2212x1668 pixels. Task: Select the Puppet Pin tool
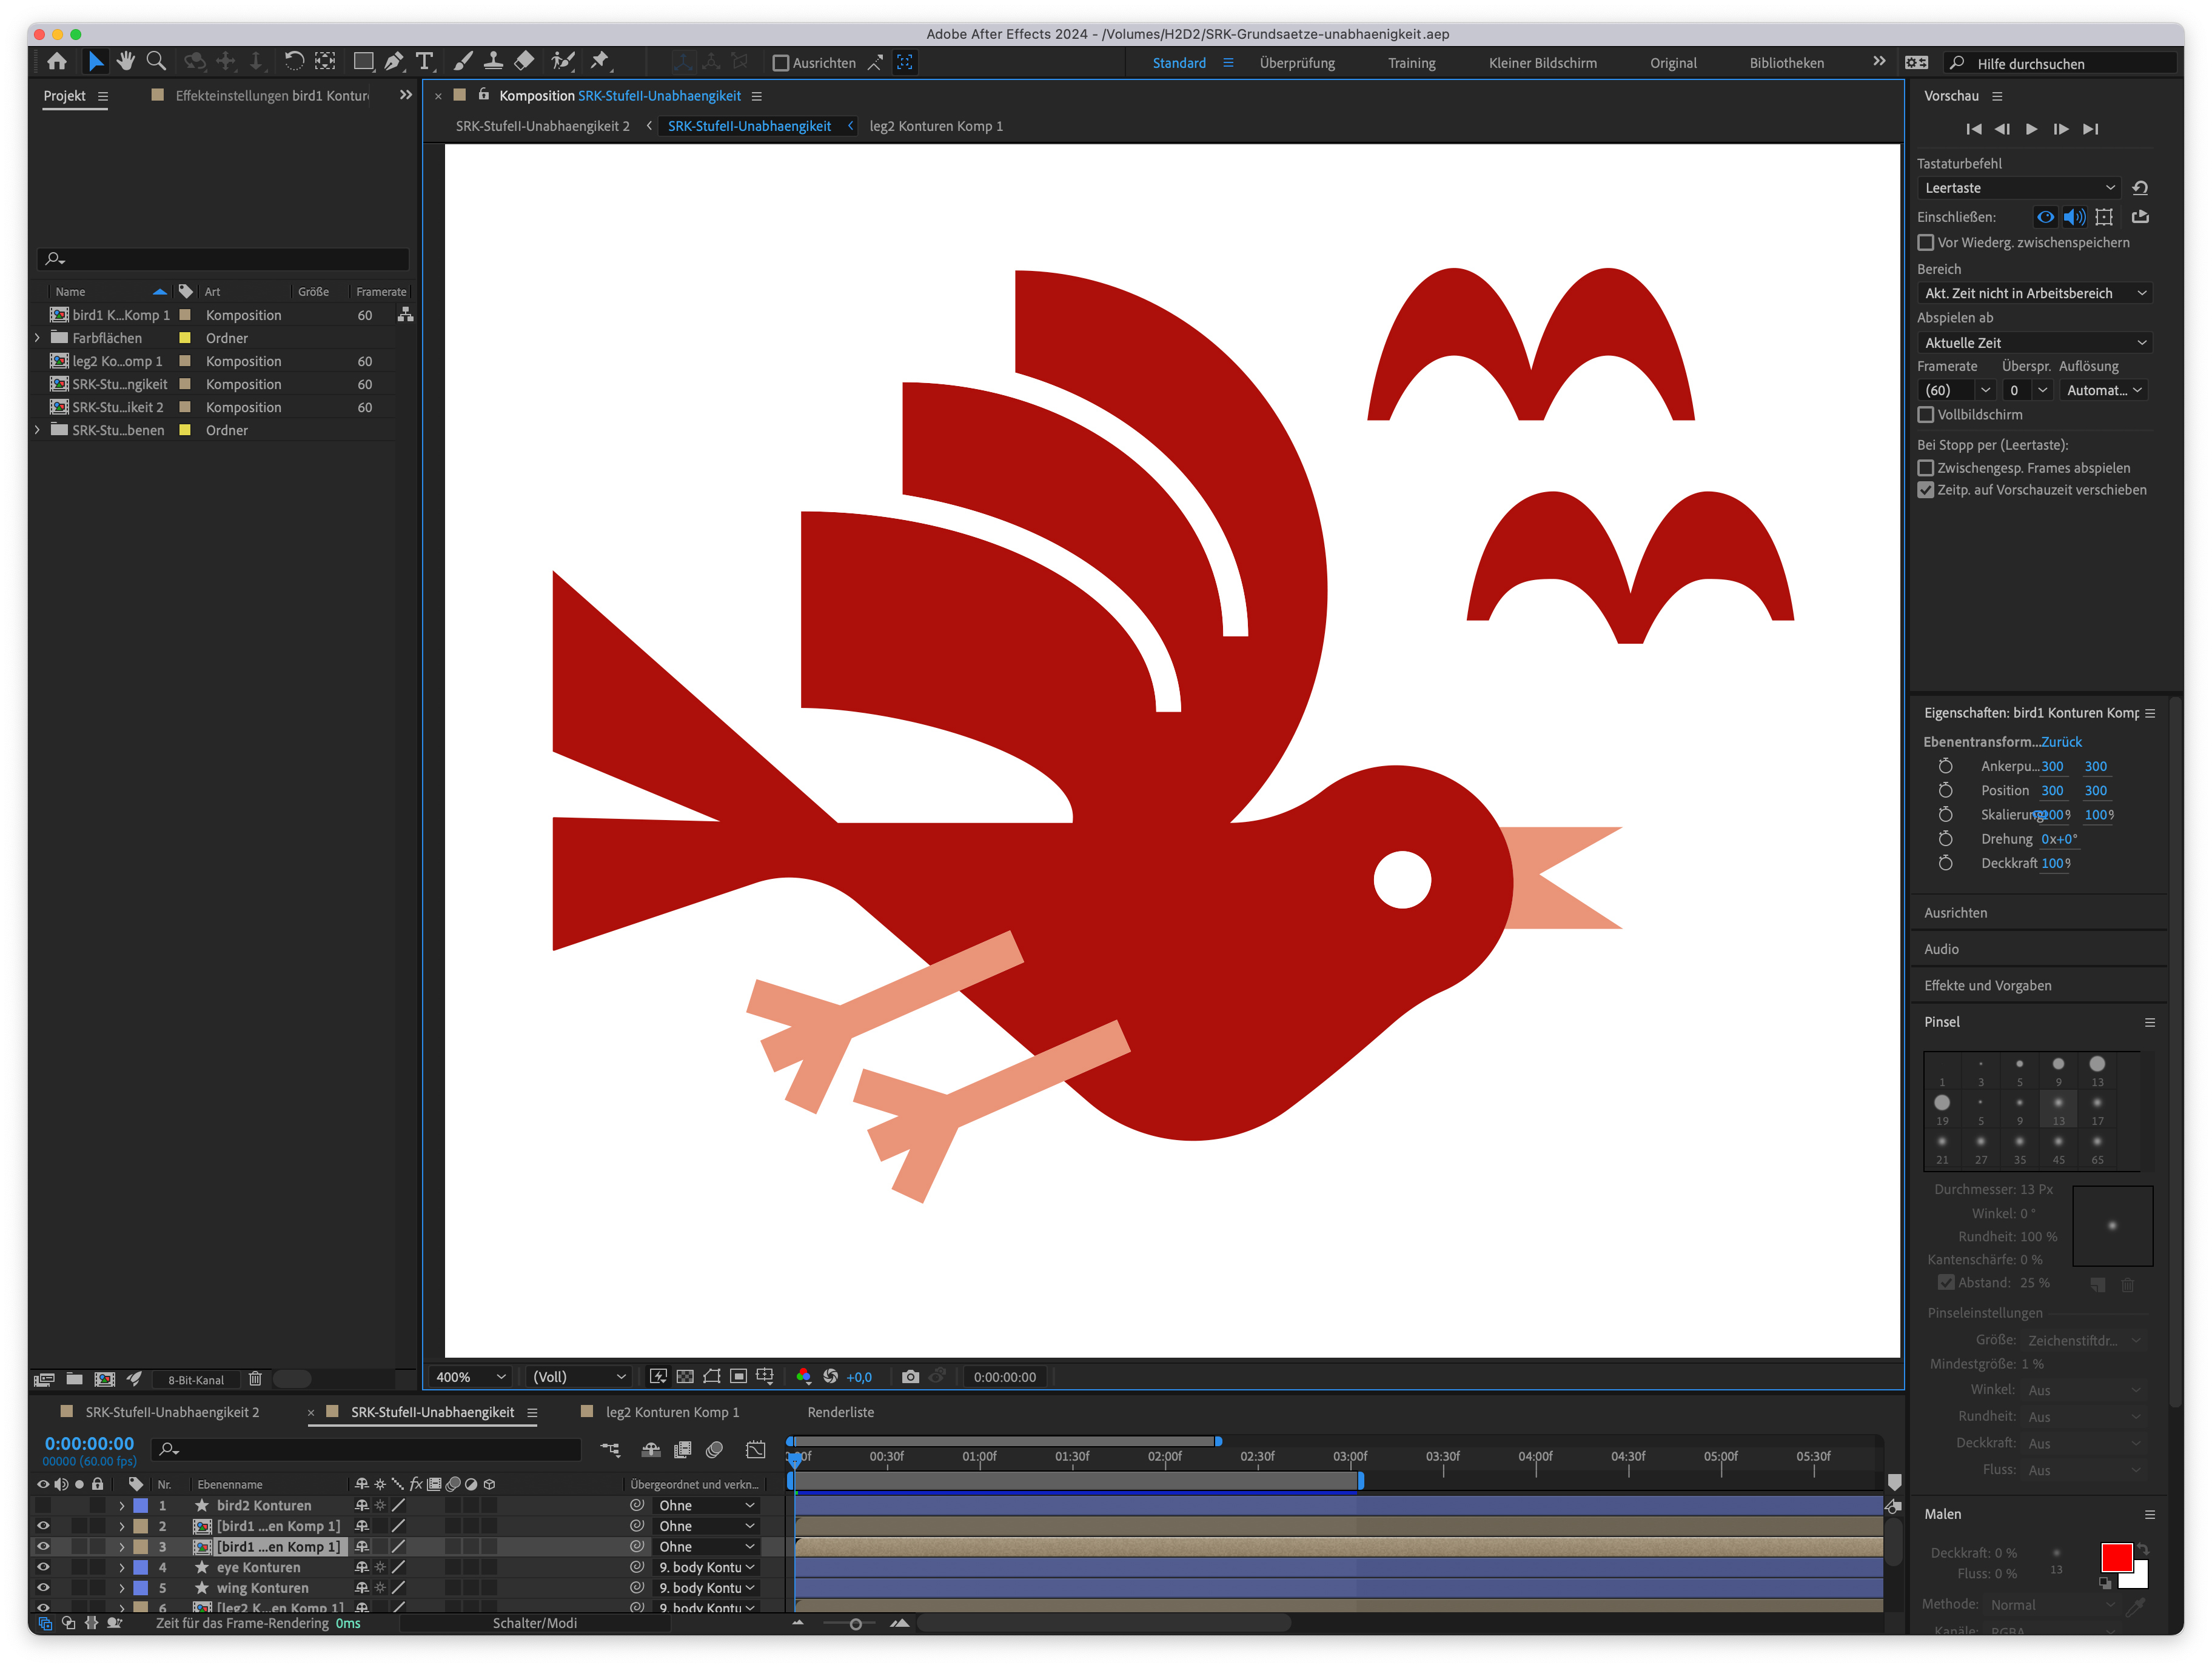point(599,62)
